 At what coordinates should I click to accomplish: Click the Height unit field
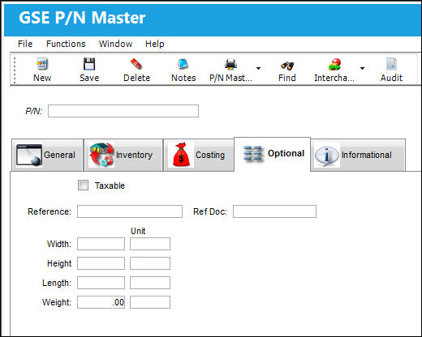(150, 263)
